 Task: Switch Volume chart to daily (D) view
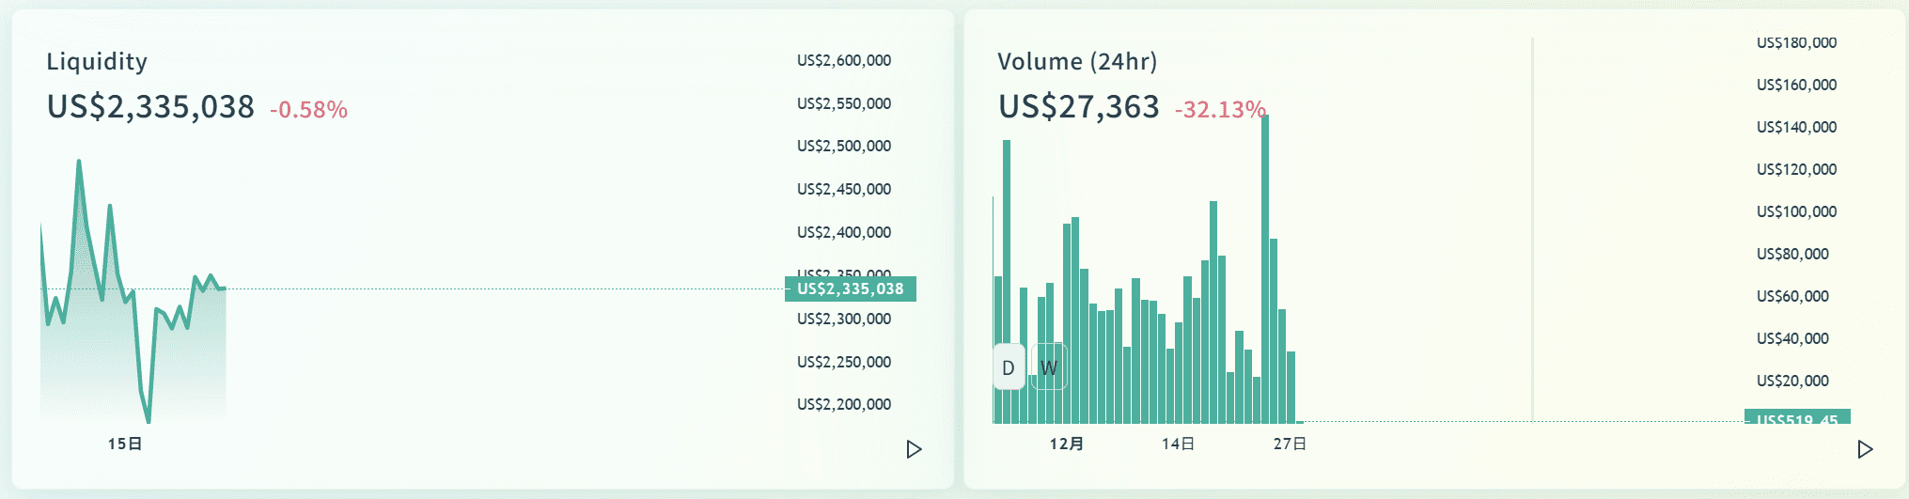[1009, 367]
